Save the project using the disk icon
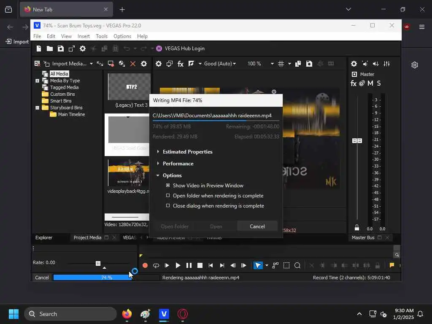This screenshot has width=432, height=324. [61, 49]
